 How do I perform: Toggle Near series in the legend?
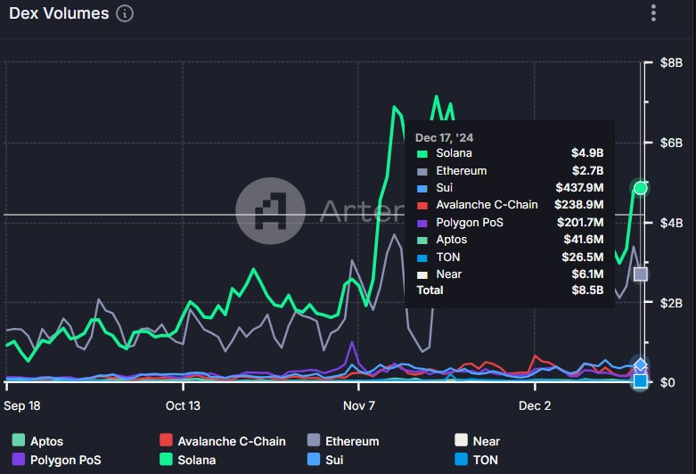point(477,441)
